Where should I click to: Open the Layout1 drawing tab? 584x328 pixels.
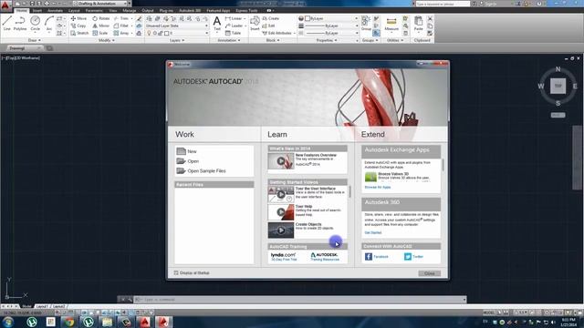pyautogui.click(x=42, y=306)
